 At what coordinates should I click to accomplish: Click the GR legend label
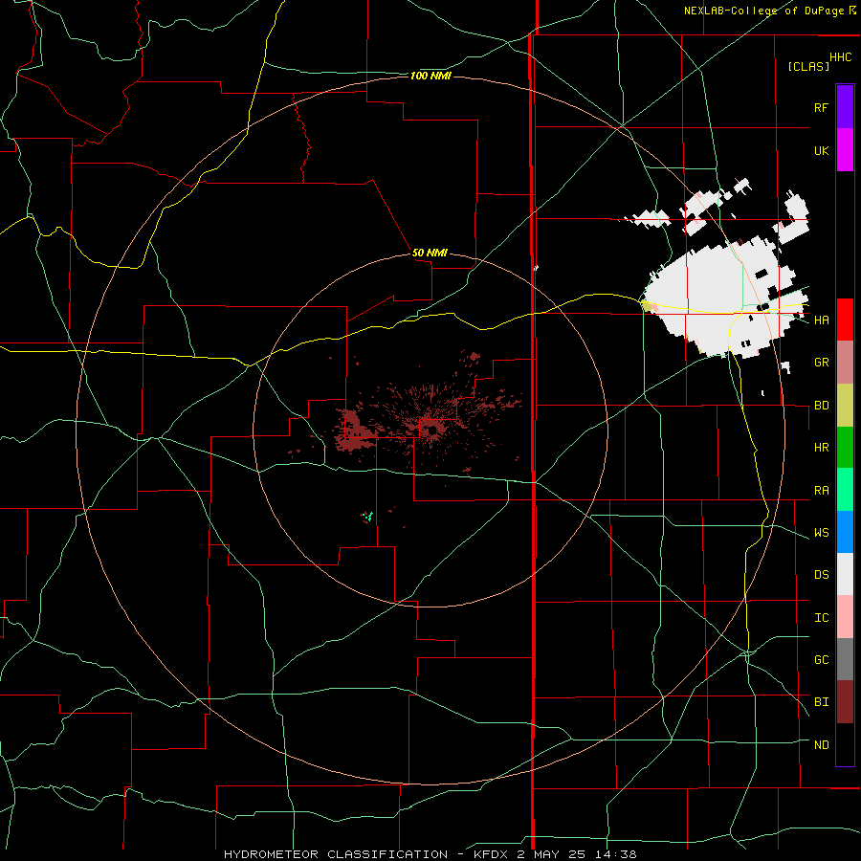821,363
